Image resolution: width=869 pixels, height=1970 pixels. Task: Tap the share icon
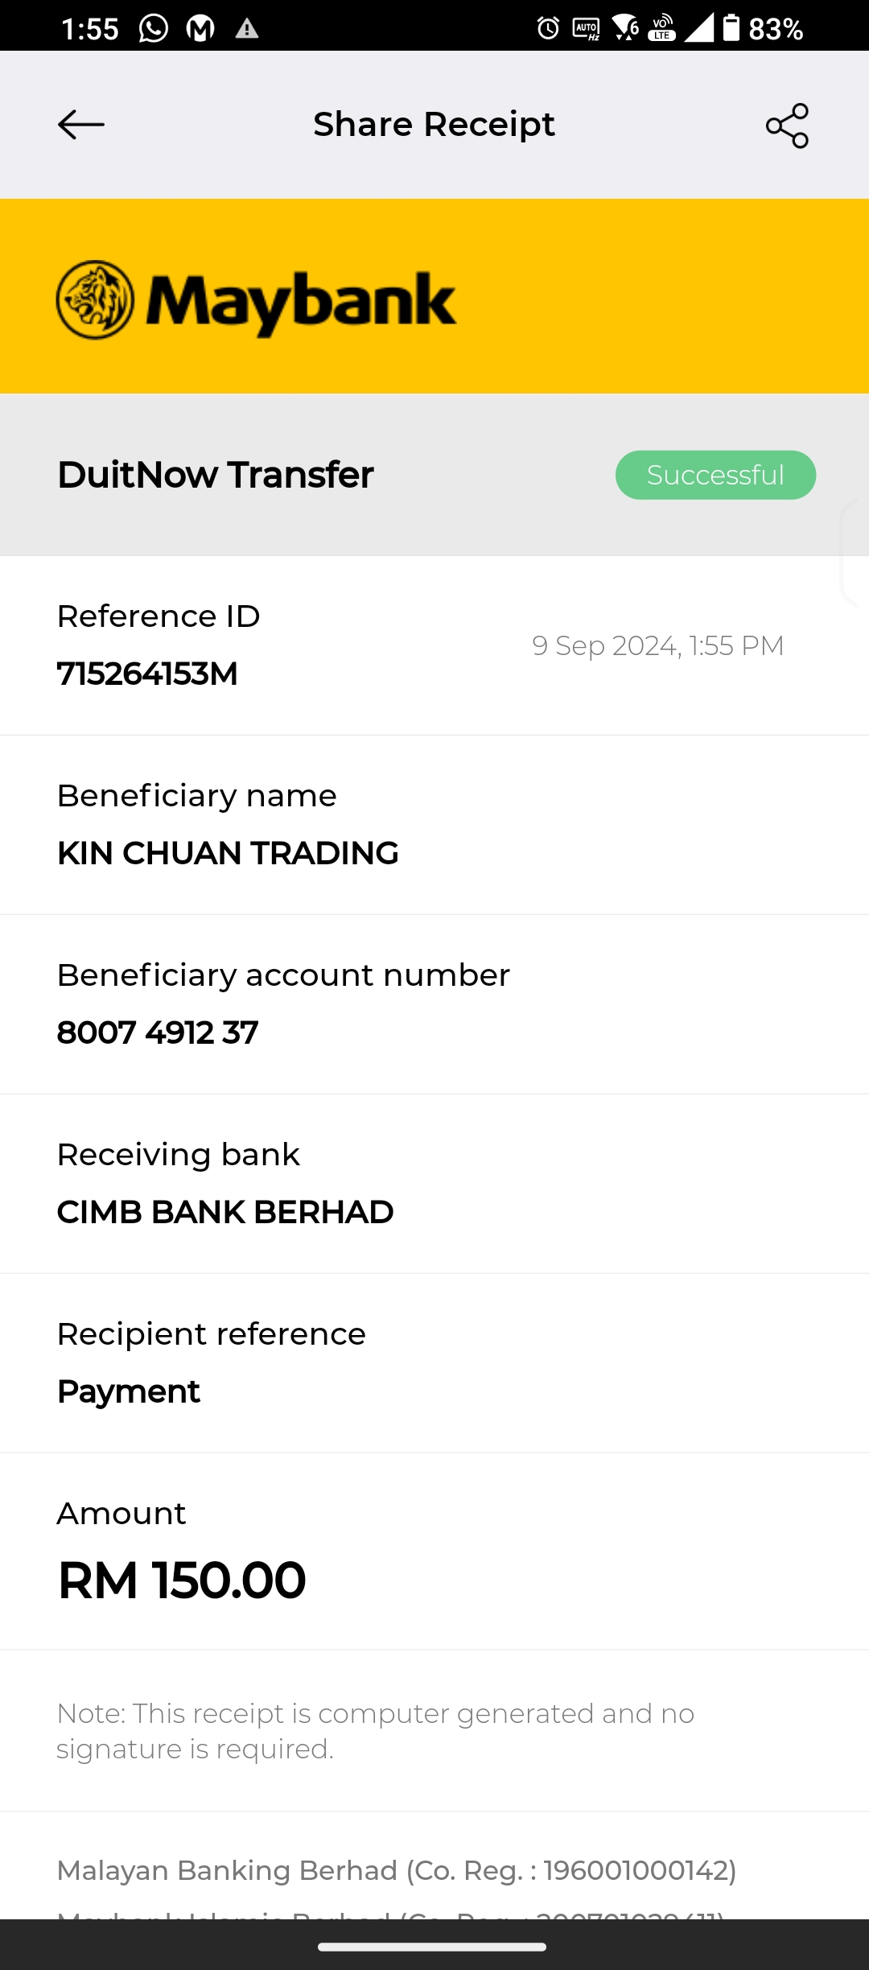pos(787,126)
